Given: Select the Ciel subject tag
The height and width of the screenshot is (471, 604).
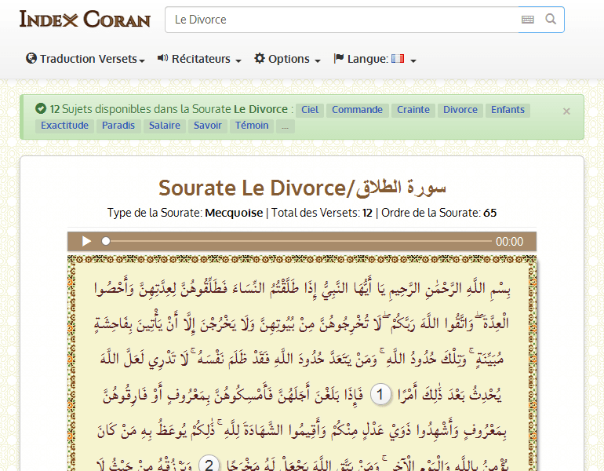Looking at the screenshot, I should tap(310, 110).
